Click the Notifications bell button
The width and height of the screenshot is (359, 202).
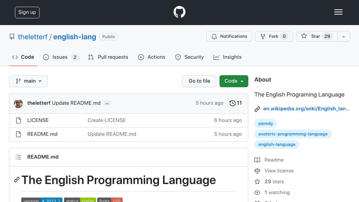click(229, 36)
